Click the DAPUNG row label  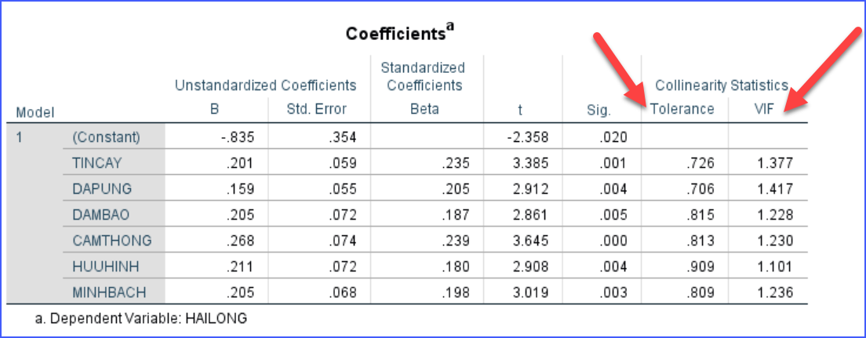tap(100, 189)
